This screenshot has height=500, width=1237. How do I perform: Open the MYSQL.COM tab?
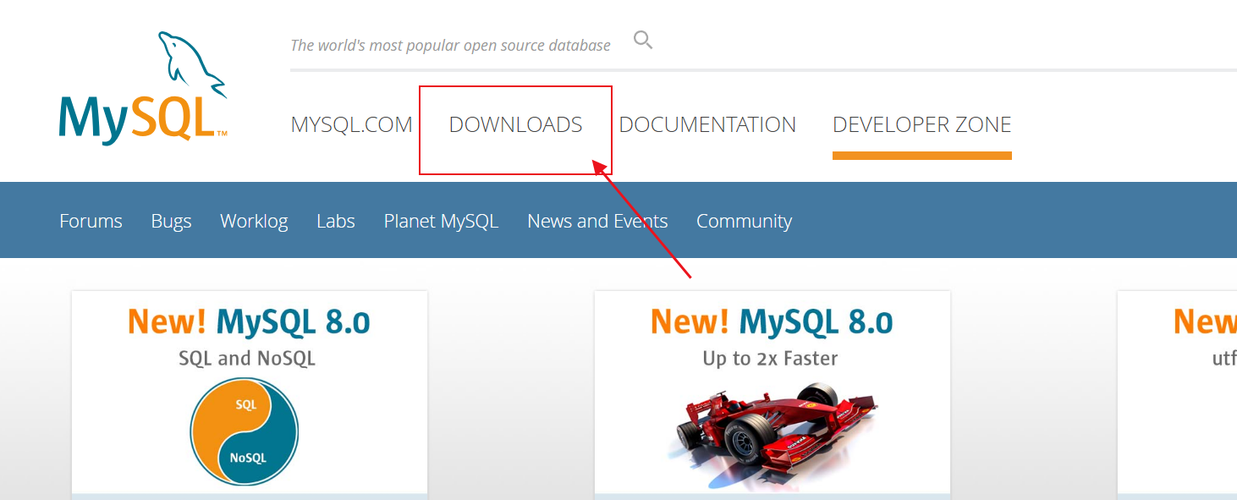[351, 124]
